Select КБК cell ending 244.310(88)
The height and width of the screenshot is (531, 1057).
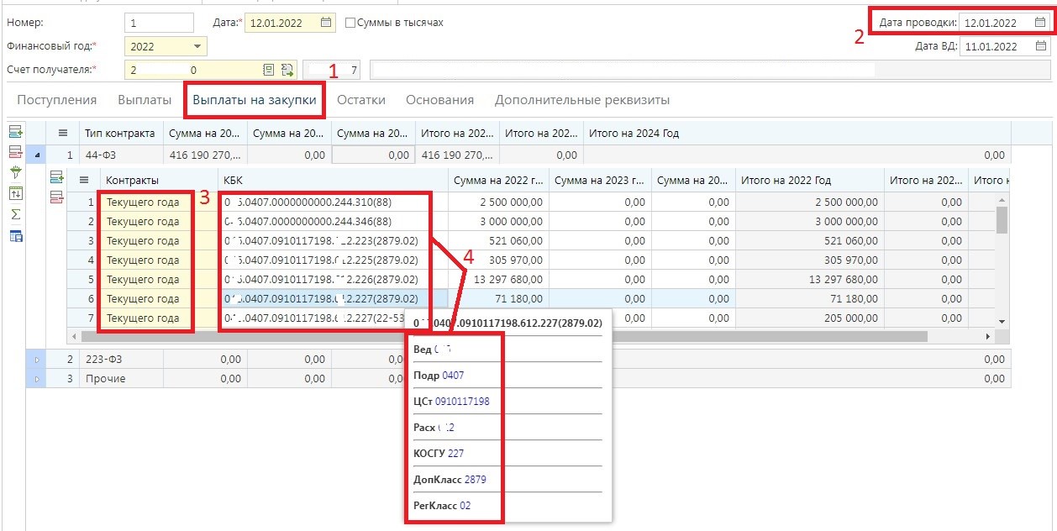[x=333, y=202]
